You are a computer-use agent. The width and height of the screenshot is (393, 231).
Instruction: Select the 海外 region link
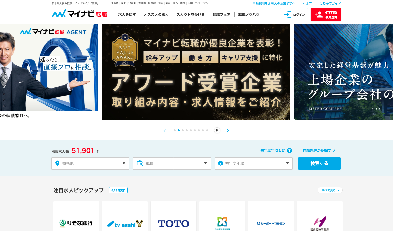point(205,3)
